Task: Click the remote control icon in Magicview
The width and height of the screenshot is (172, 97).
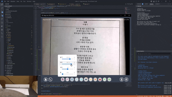Action: click(121, 79)
